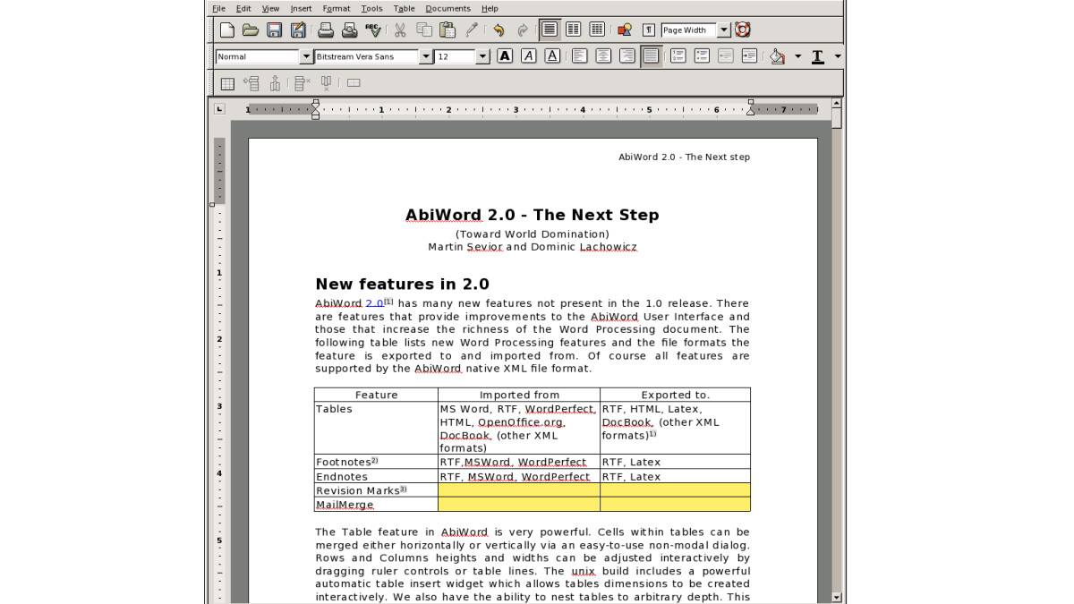This screenshot has width=1074, height=604.
Task: Cut selection with the scissors icon
Action: point(400,30)
